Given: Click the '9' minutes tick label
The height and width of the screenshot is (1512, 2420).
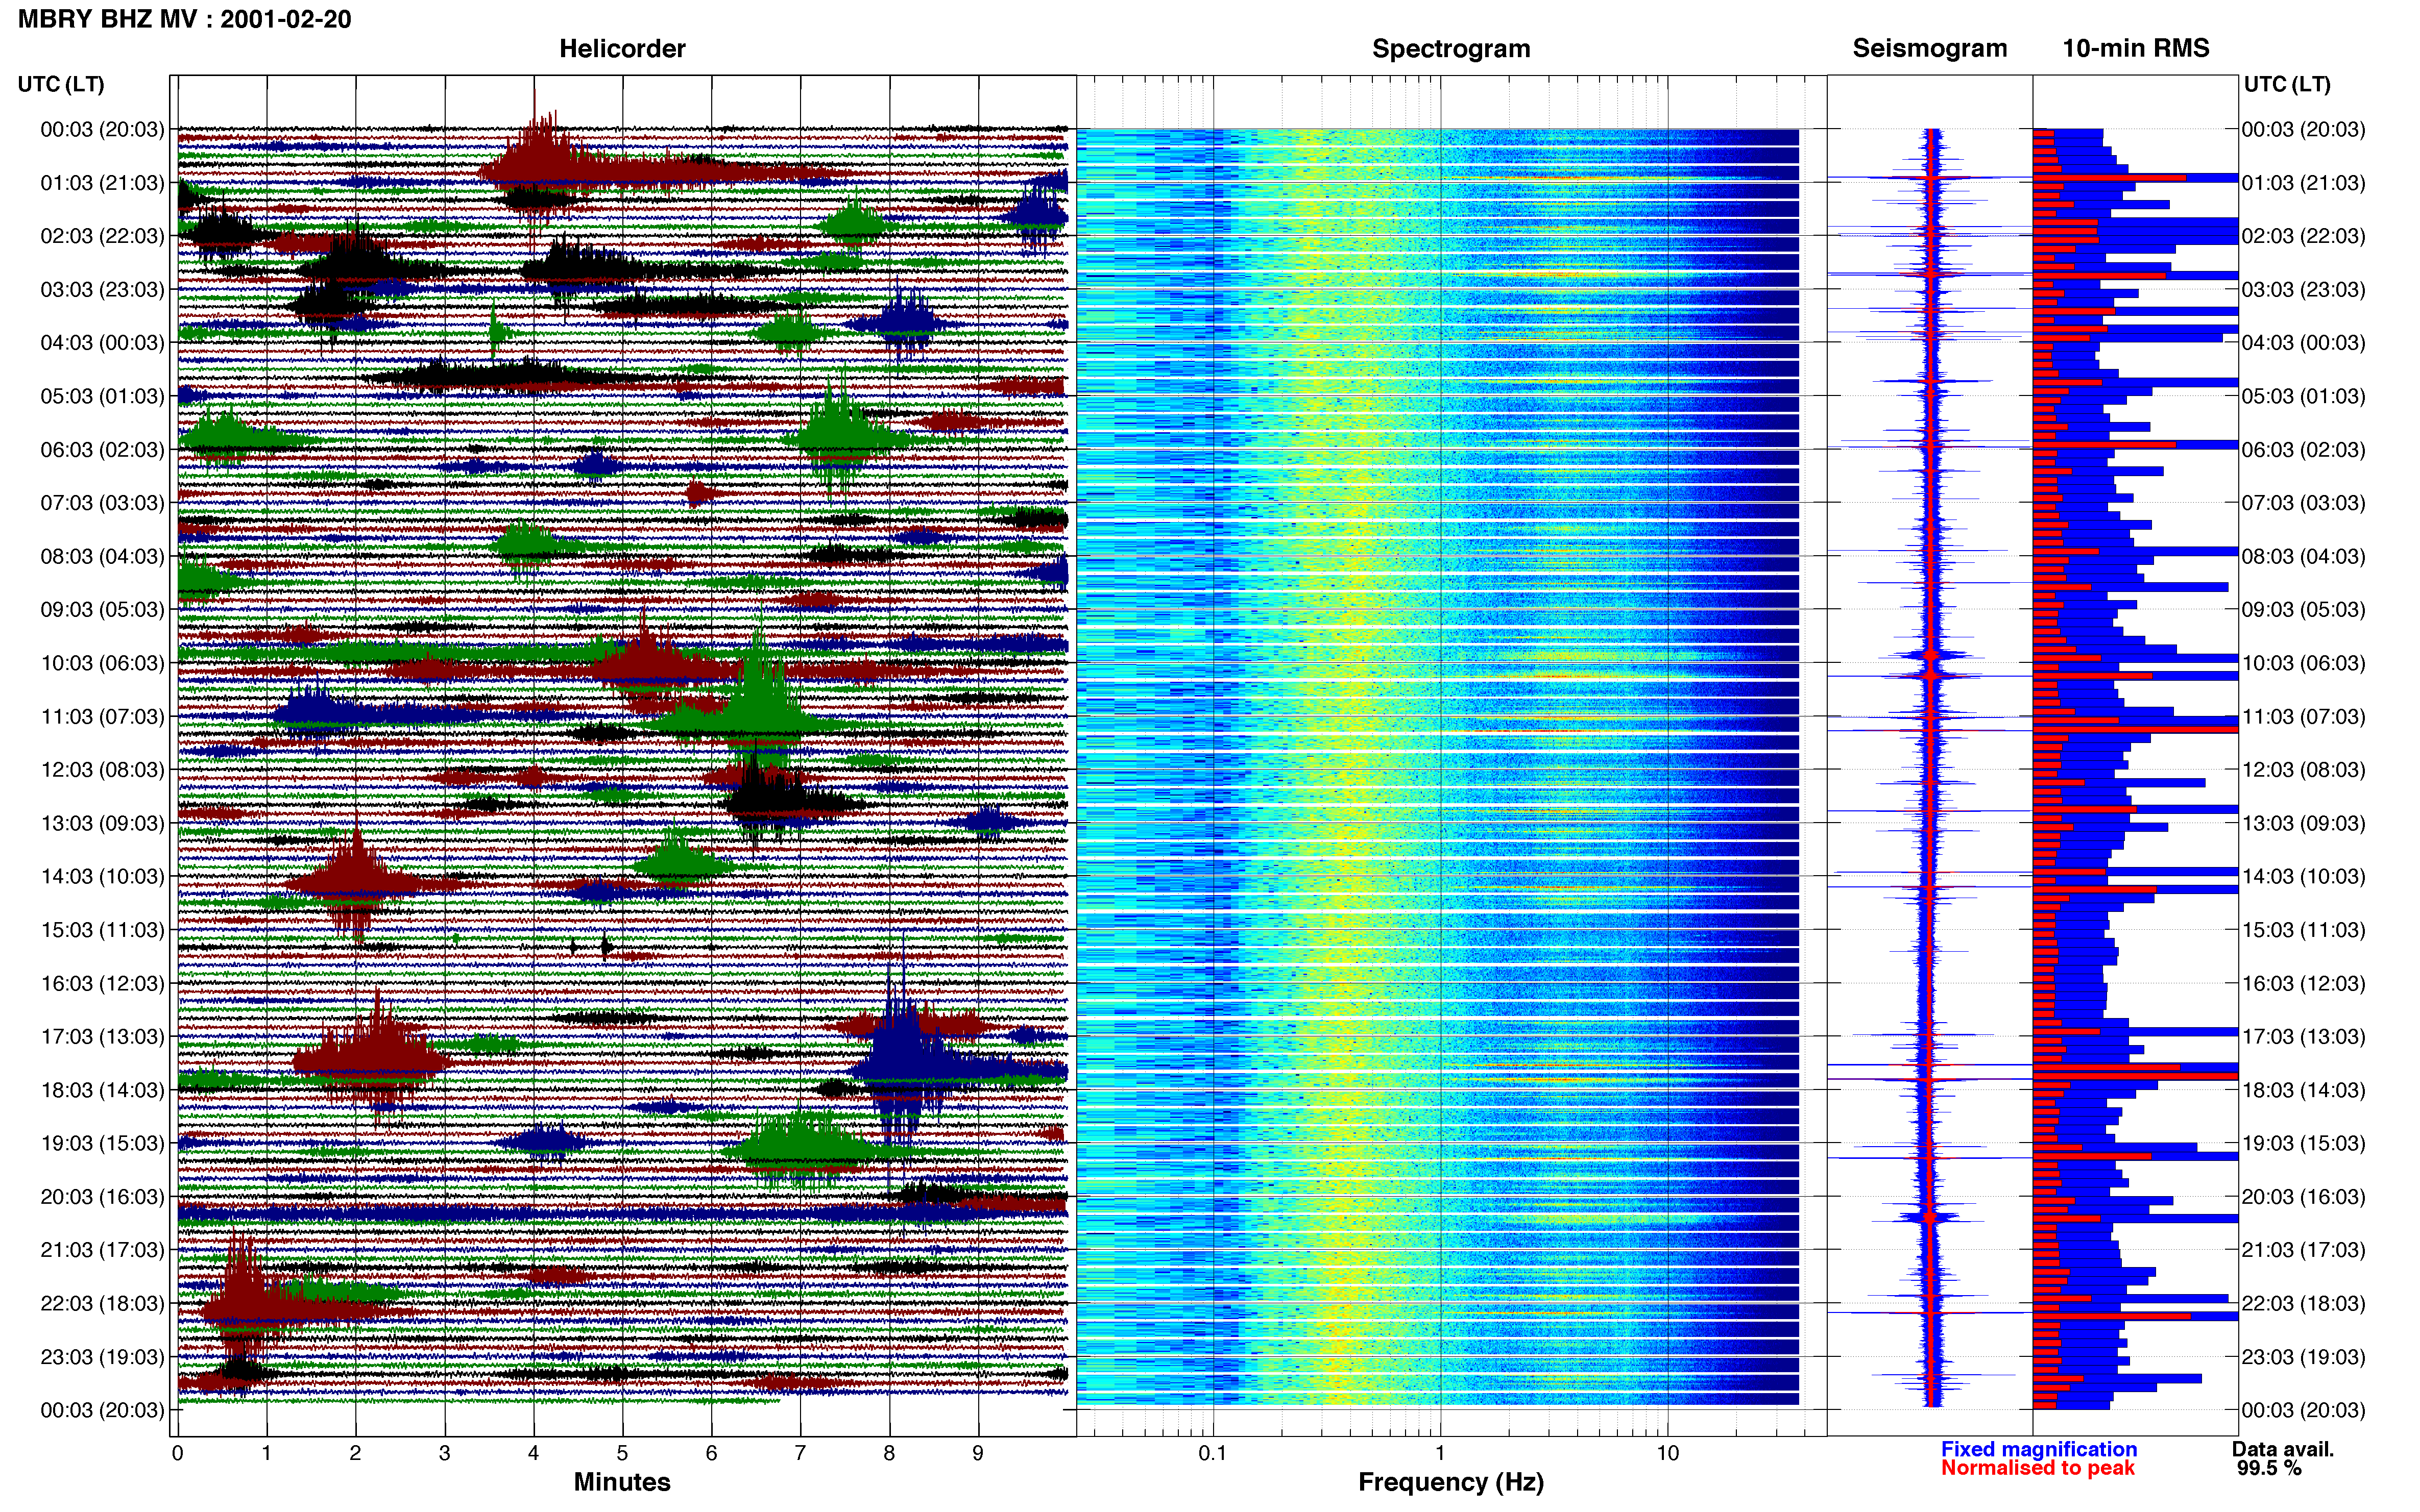Looking at the screenshot, I should (978, 1453).
